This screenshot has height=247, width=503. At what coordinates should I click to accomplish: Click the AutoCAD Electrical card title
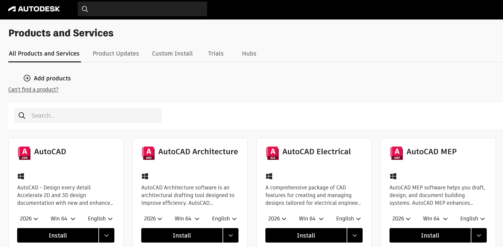pos(317,152)
